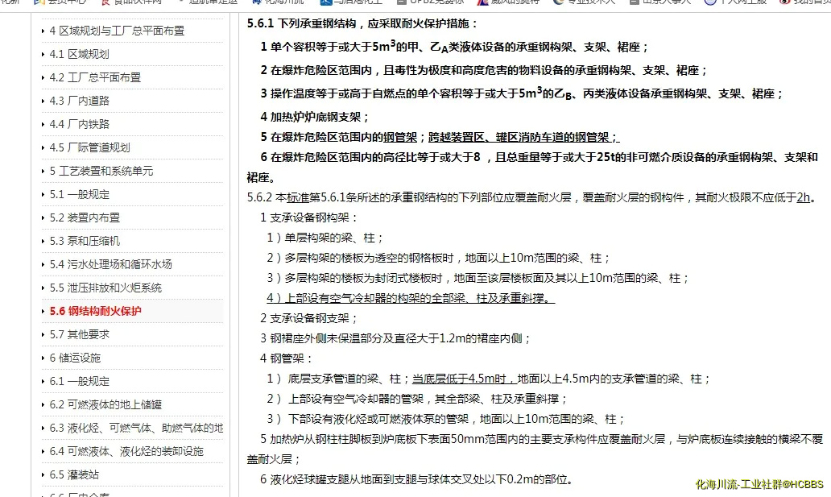Expand arrow beside 4 区域规划与工厂总平面布置
This screenshot has width=831, height=497.
click(43, 31)
